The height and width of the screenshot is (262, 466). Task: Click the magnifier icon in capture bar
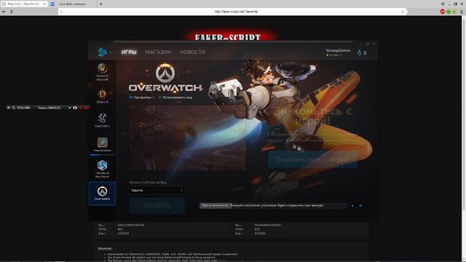click(14, 108)
